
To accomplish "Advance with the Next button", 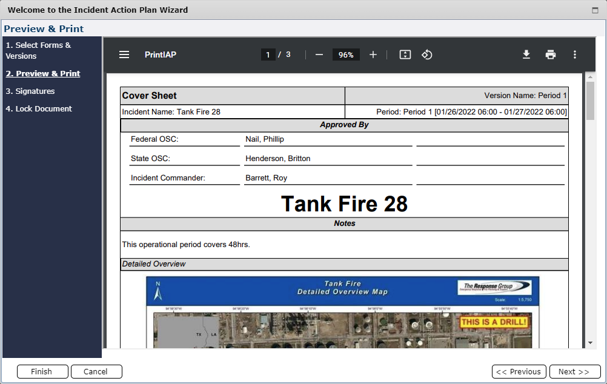I will pyautogui.click(x=574, y=371).
